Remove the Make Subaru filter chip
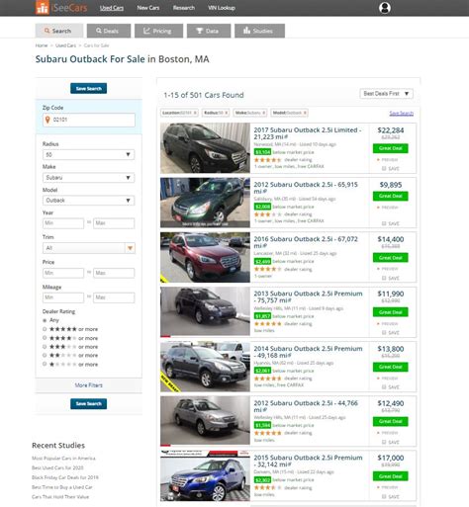Image resolution: width=469 pixels, height=507 pixels. click(264, 113)
